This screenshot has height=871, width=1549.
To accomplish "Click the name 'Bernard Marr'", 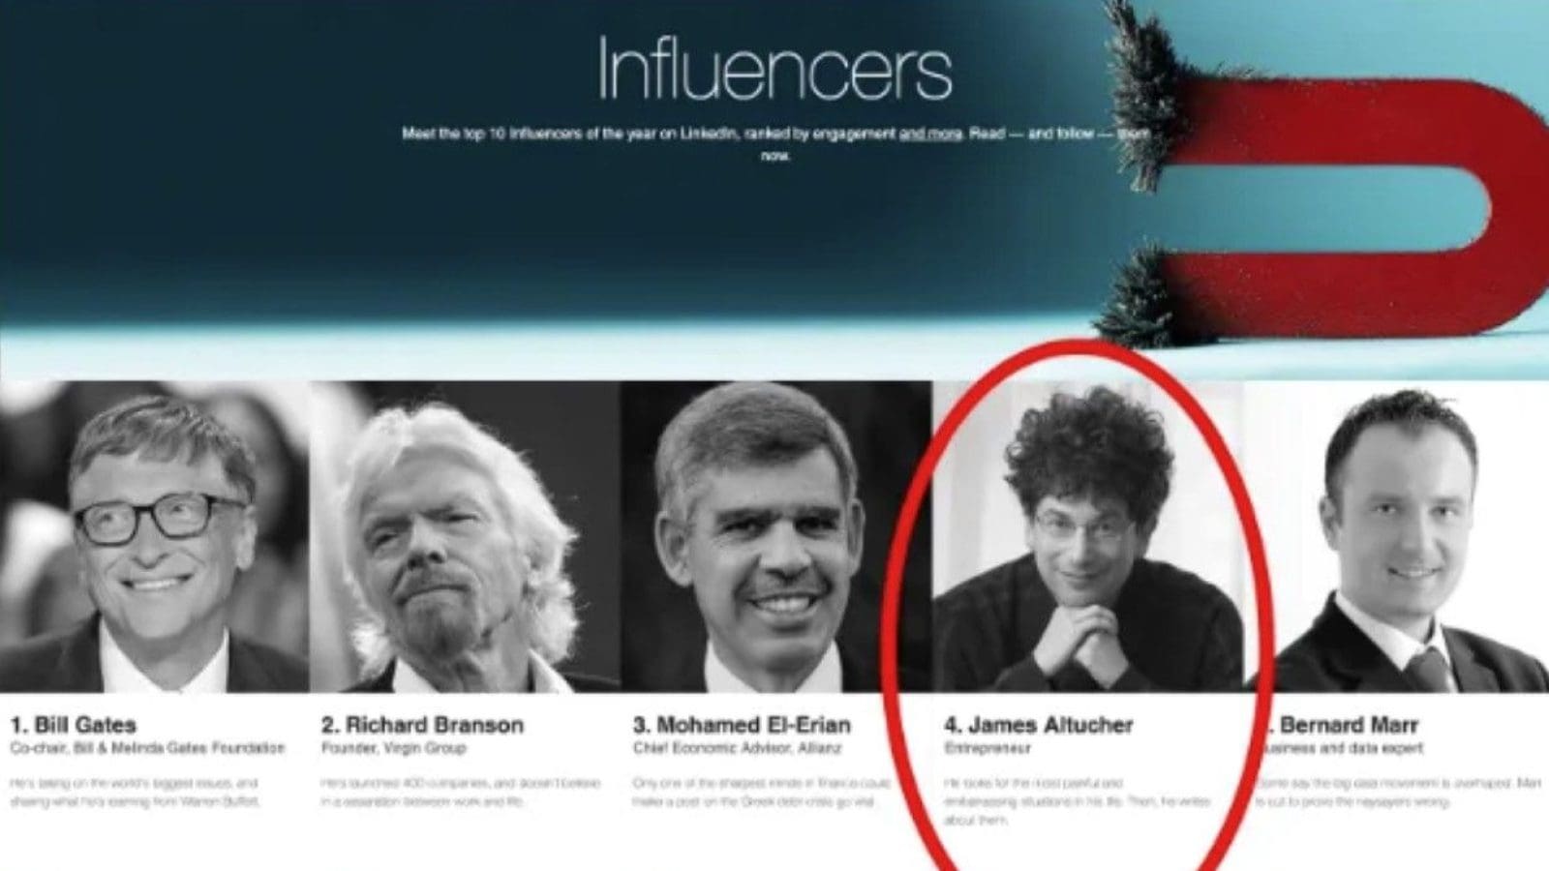I will click(1350, 725).
